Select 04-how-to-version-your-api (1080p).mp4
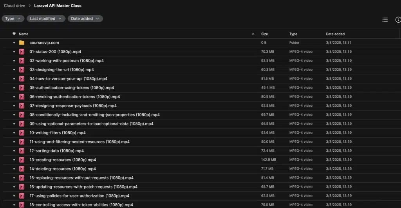The height and width of the screenshot is (208, 401). 68,79
